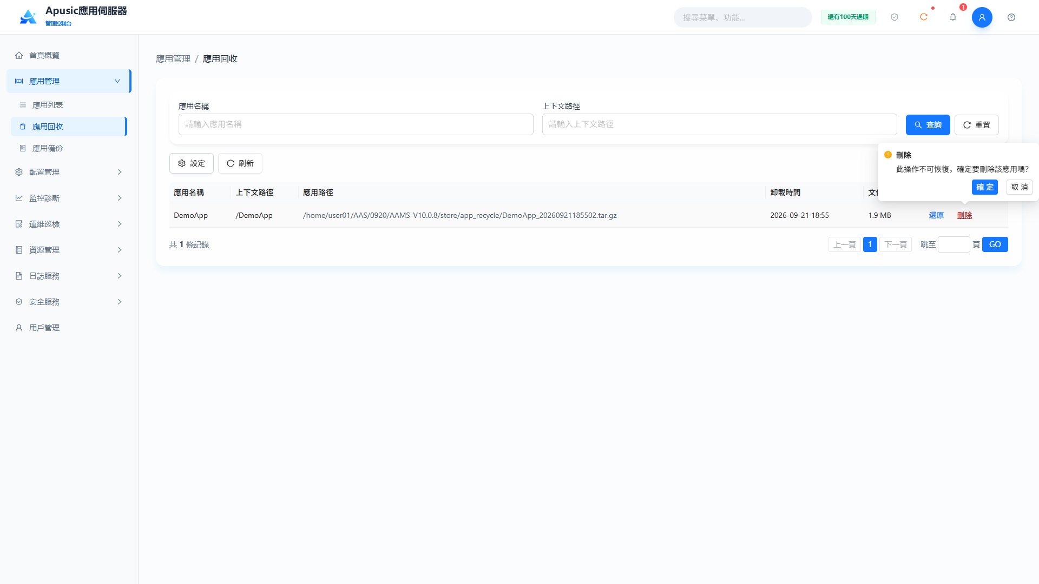
Task: Click the 應用備份 document icon
Action: click(x=23, y=148)
